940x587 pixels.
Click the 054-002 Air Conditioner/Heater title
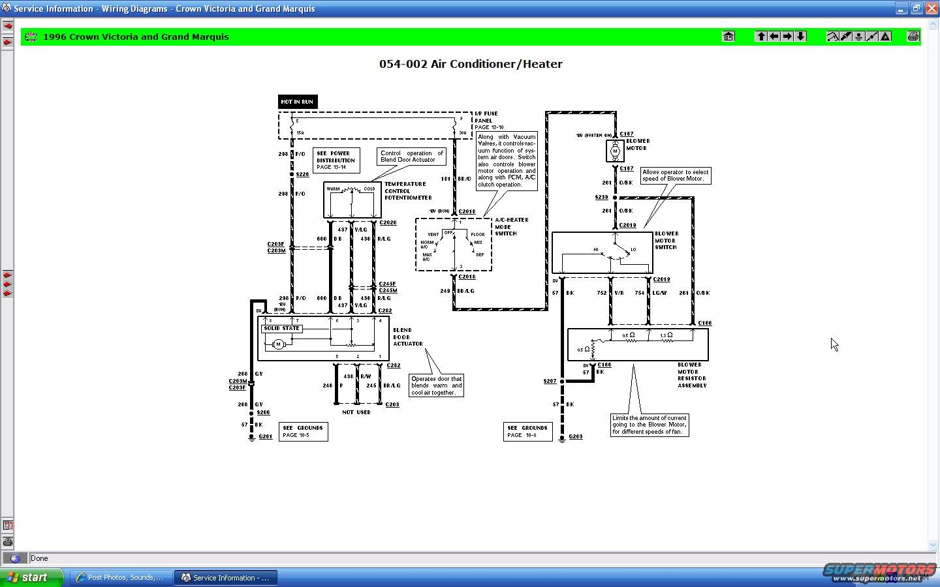(471, 64)
